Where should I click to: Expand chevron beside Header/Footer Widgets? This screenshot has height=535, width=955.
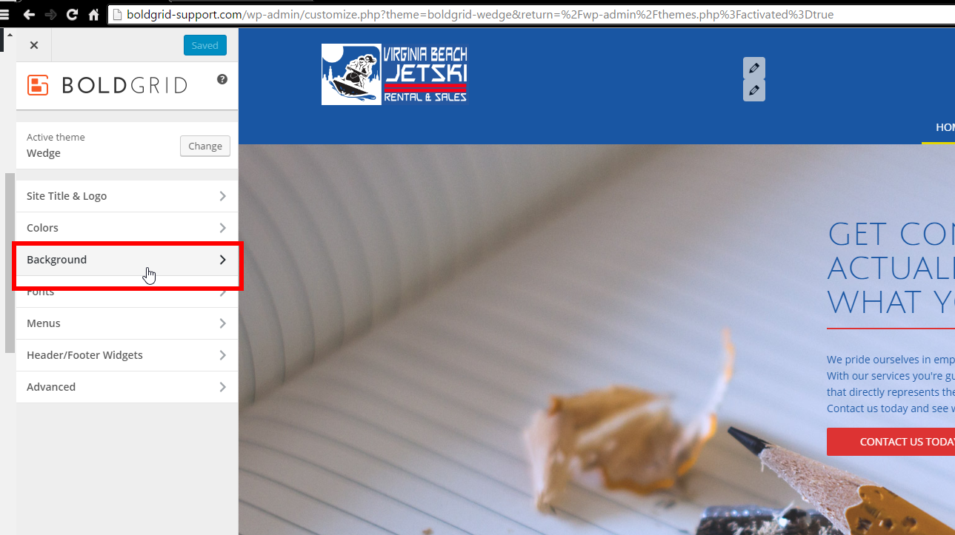[x=223, y=355]
